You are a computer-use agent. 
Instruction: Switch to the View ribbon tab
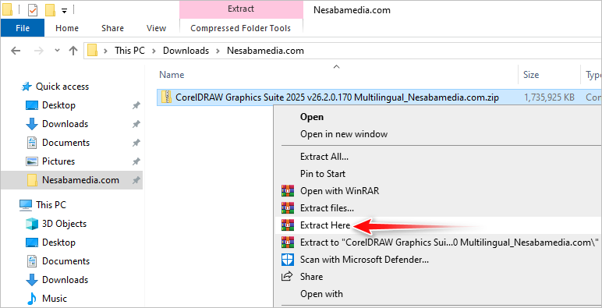coord(156,28)
